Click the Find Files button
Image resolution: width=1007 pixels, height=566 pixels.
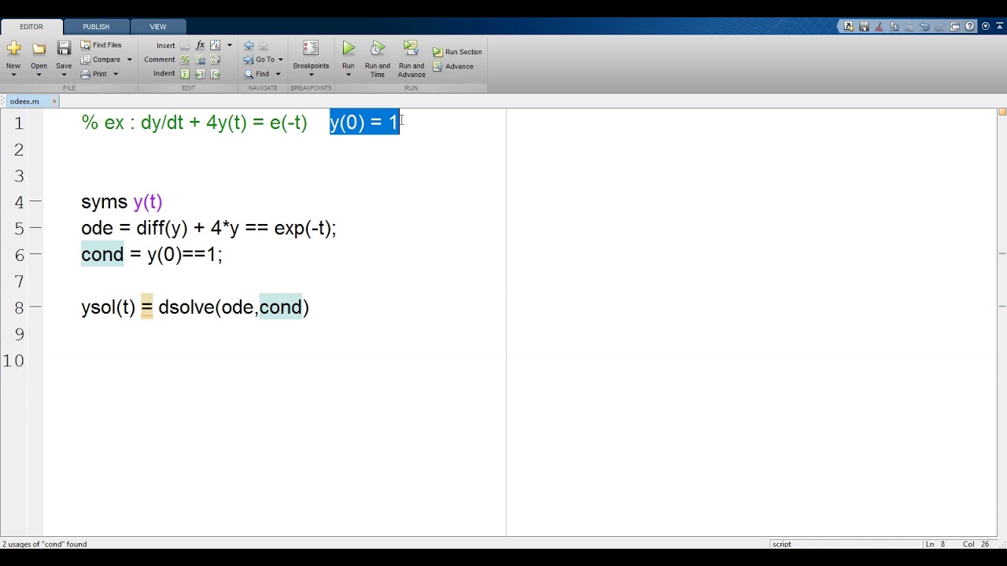[101, 46]
